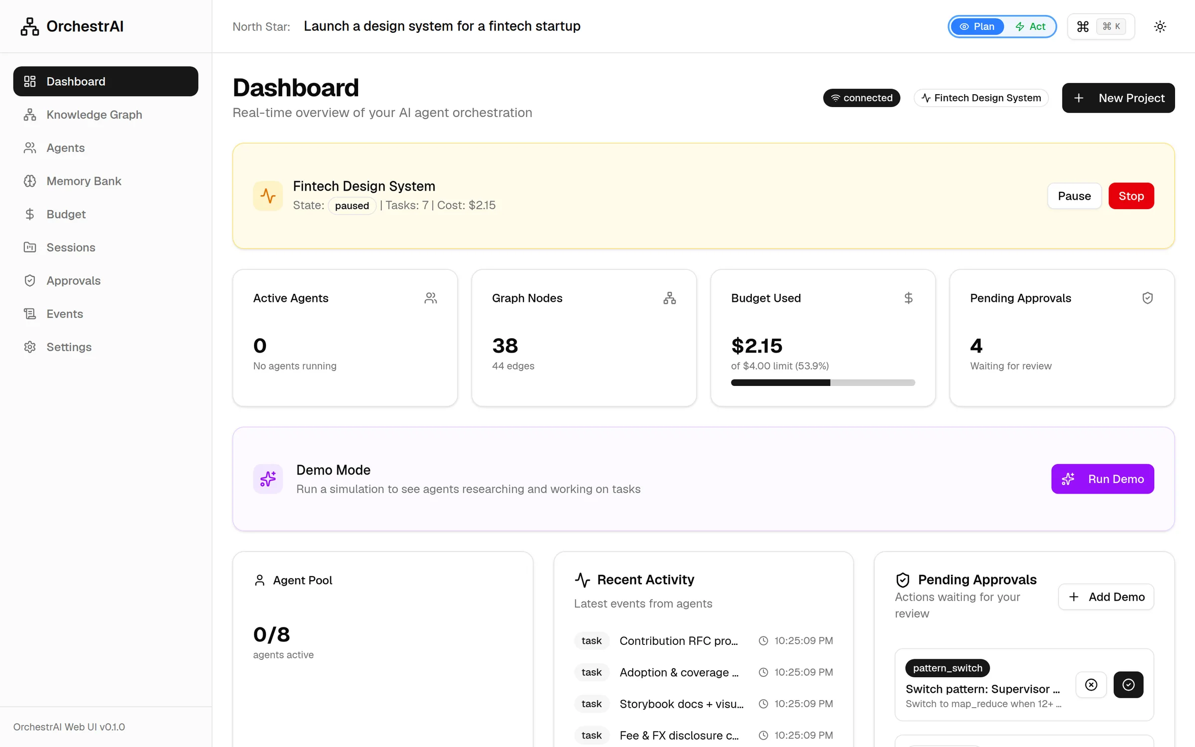The image size is (1195, 747).
Task: Open Settings from the sidebar
Action: pos(106,347)
